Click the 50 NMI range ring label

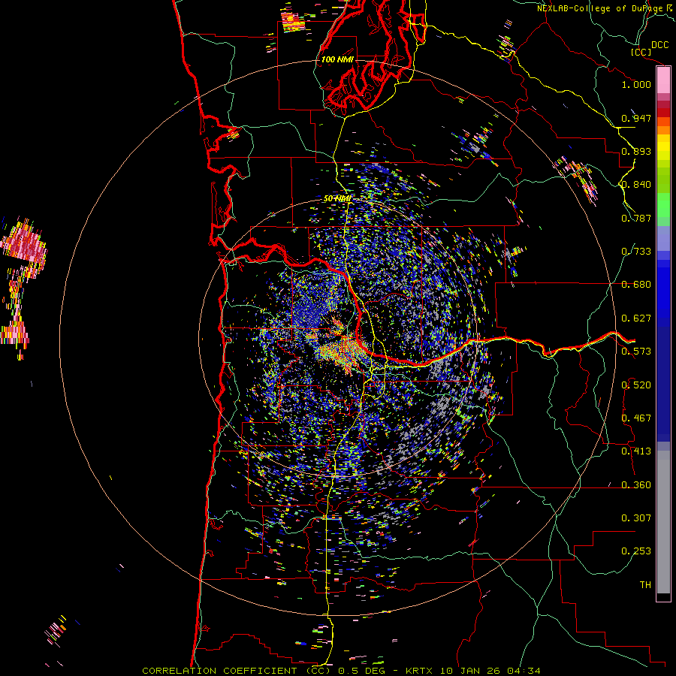click(x=337, y=199)
